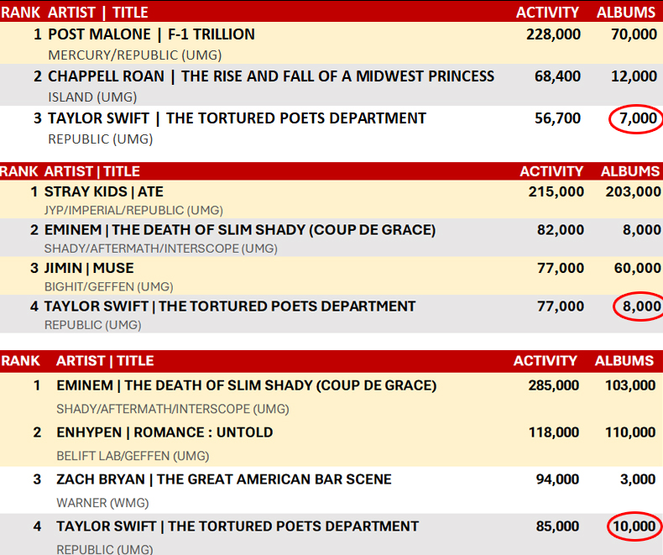Click Eminem's 103,000 albums value
663x555 pixels.
pos(630,385)
